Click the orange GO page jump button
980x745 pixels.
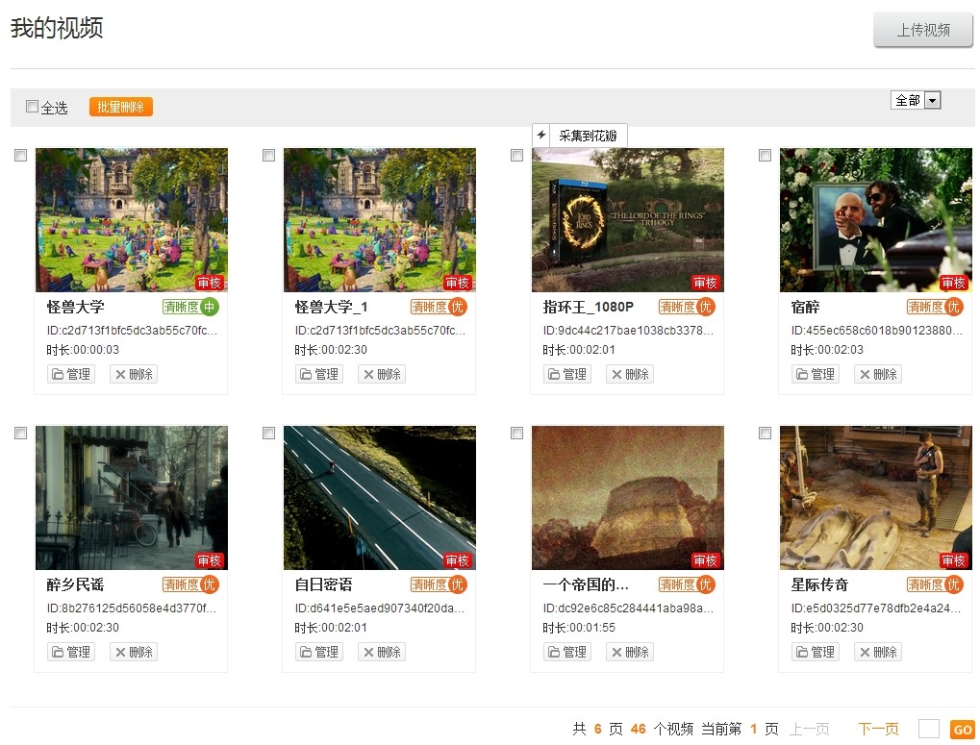click(963, 730)
